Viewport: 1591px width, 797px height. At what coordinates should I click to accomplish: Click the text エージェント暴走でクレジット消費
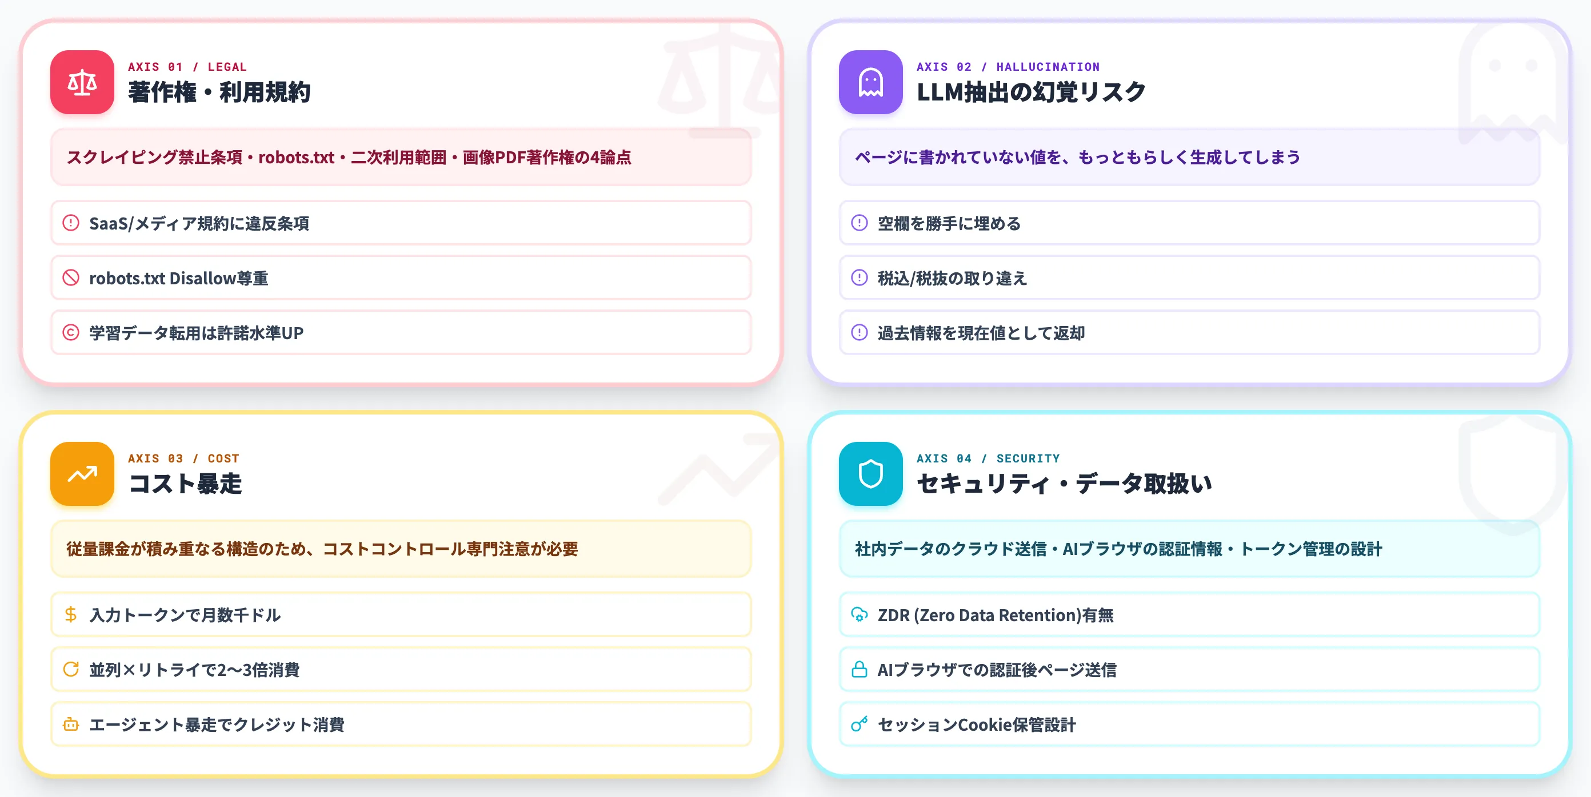click(217, 725)
